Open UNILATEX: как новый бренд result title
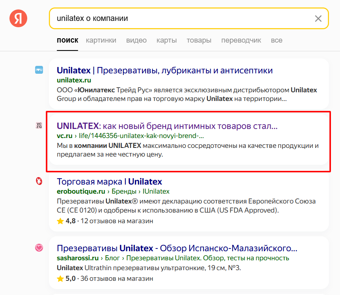The width and height of the screenshot is (340, 295). (167, 126)
